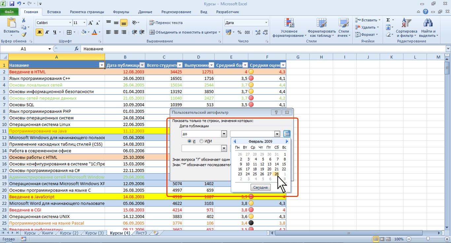Open Conditional Formatting (Условное форматирование)
Image resolution: width=451 pixels, height=243 pixels.
pyautogui.click(x=289, y=28)
